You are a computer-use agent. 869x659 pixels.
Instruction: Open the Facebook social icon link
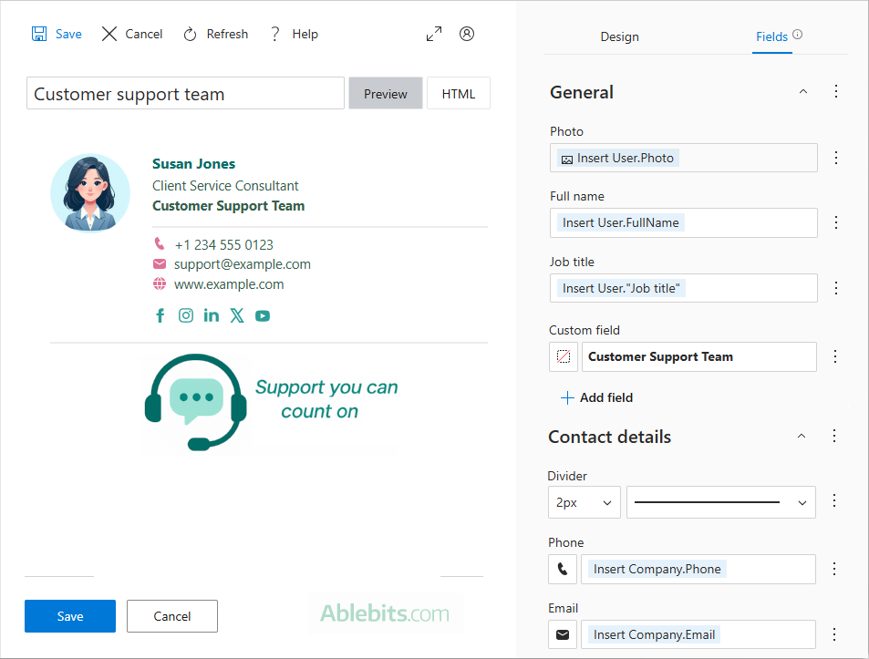coord(160,315)
